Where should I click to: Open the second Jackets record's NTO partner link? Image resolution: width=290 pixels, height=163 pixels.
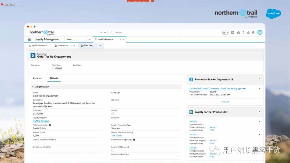[x=212, y=143]
